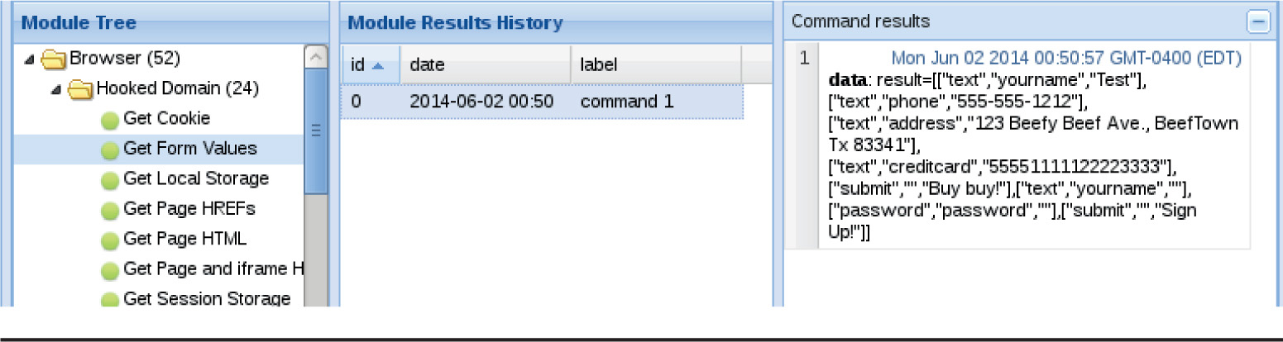
Task: Collapse the Command results panel
Action: 1258,22
